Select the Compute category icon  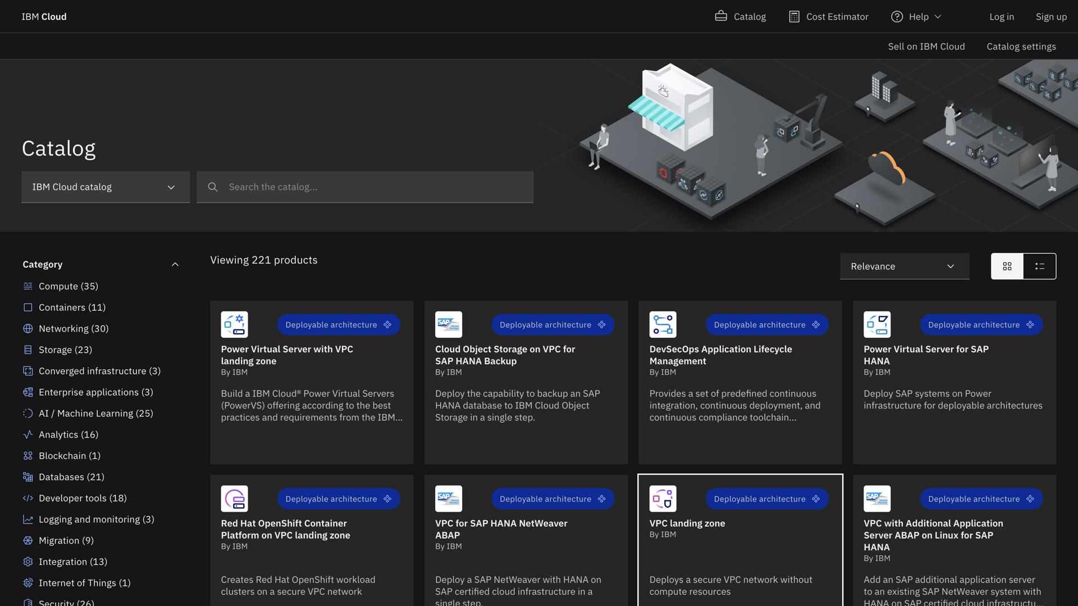coord(28,286)
